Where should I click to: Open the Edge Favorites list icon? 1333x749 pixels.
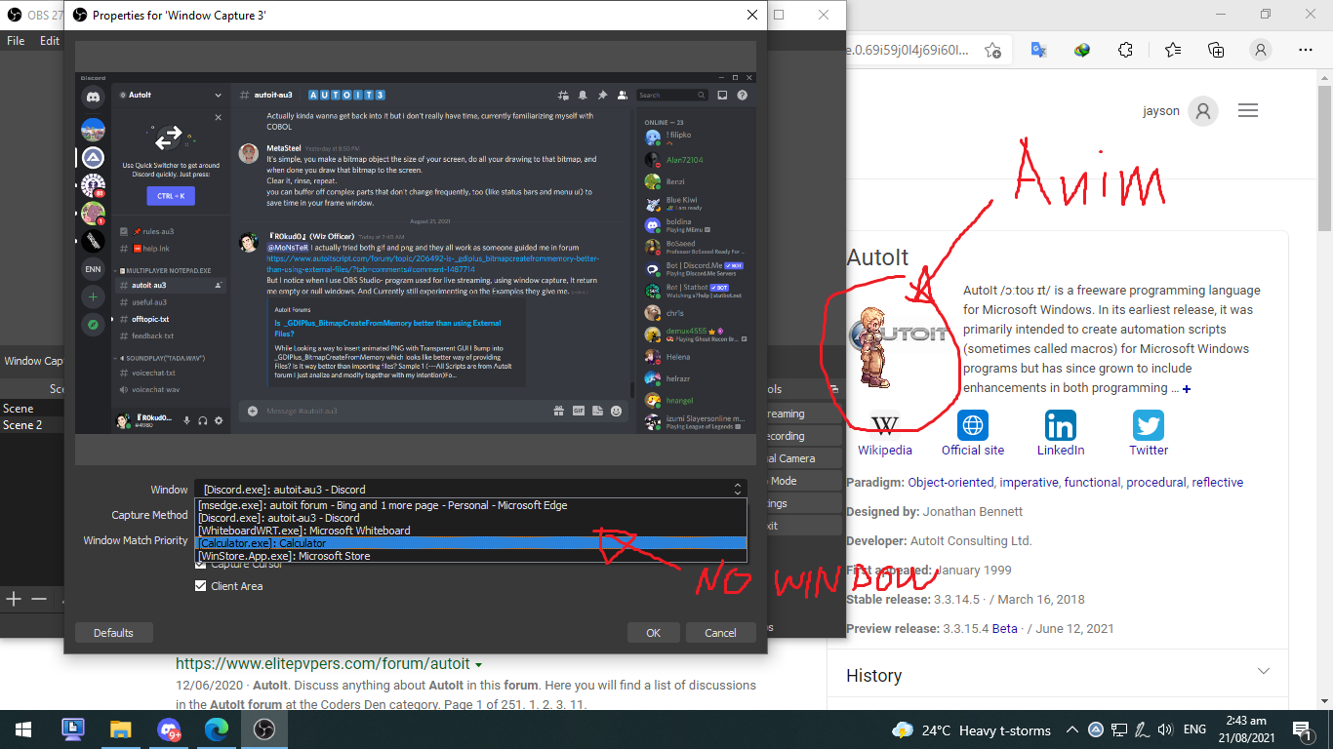[1172, 50]
